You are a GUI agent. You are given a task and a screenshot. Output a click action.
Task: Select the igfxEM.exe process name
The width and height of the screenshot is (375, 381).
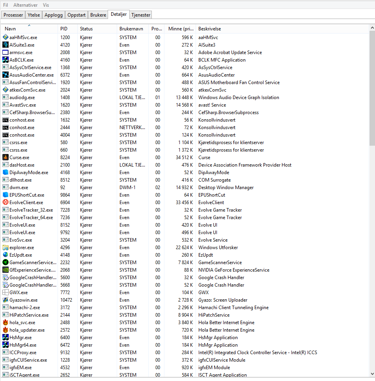(21, 368)
